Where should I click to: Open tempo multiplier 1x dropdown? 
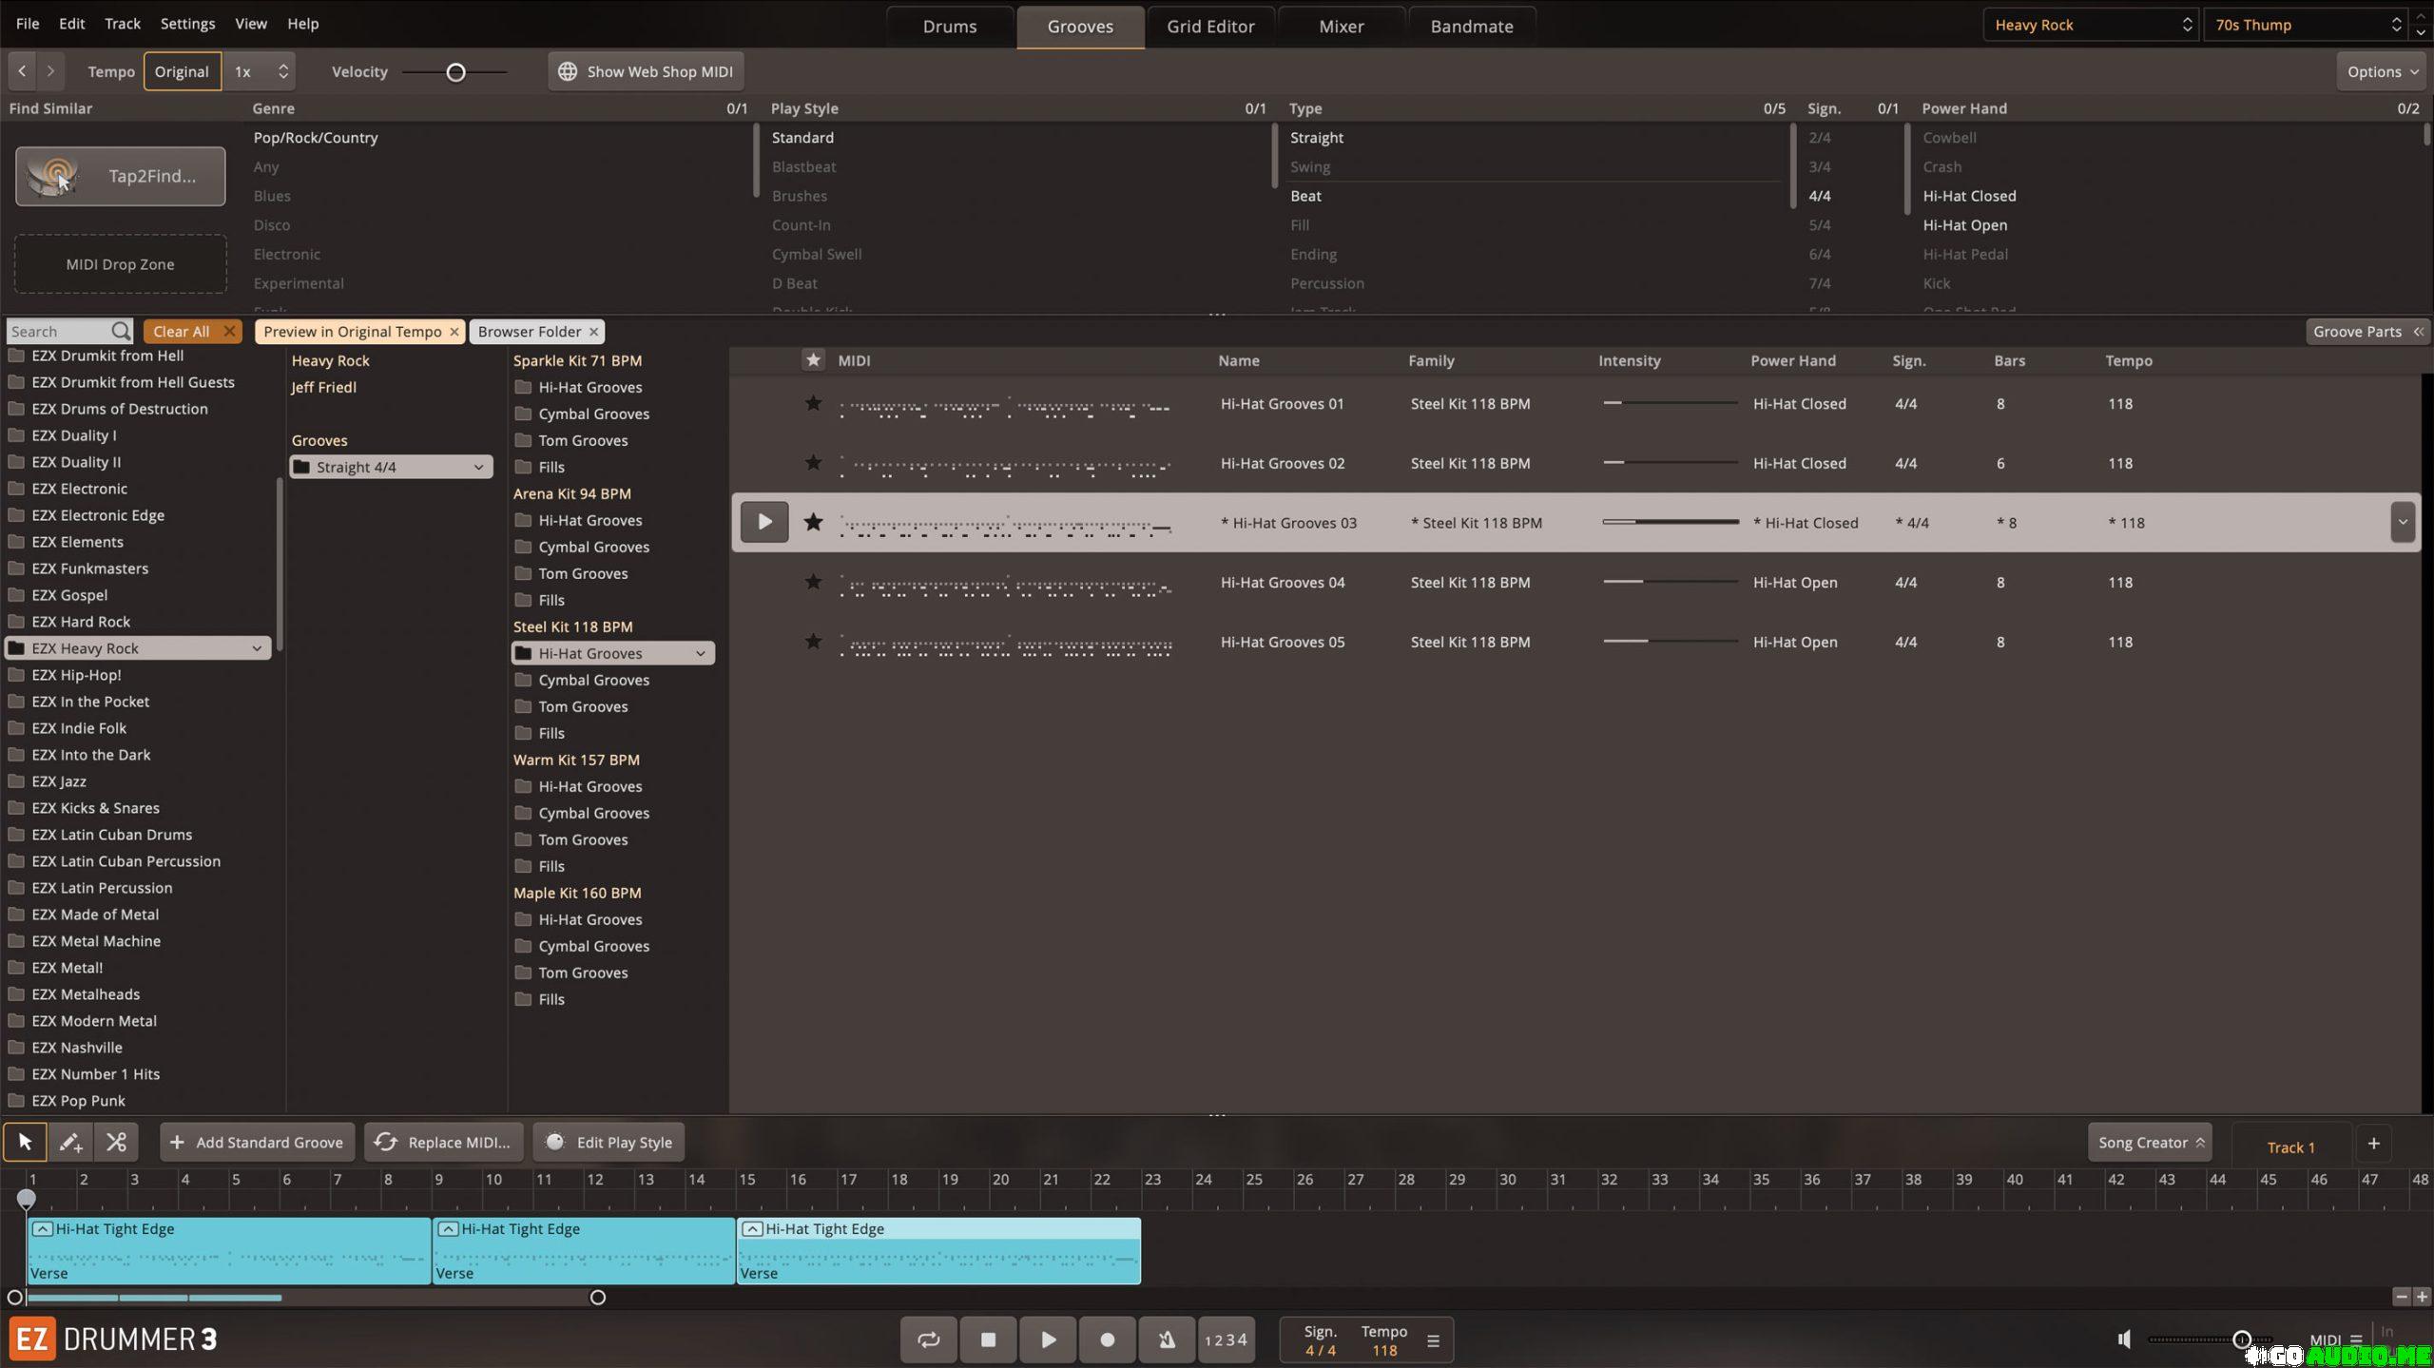tap(261, 71)
